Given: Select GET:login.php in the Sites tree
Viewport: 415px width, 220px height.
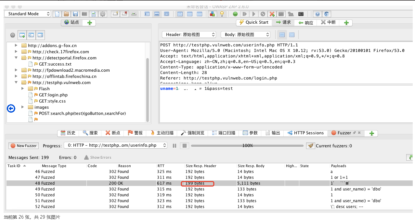Looking at the screenshot, I should click(x=53, y=95).
